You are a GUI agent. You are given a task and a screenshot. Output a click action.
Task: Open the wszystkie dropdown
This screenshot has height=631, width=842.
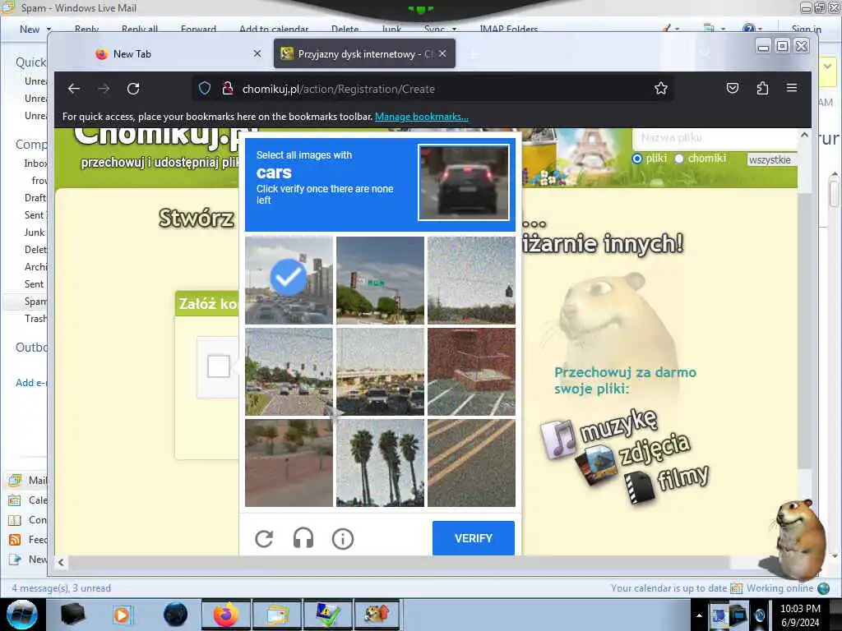tap(771, 159)
